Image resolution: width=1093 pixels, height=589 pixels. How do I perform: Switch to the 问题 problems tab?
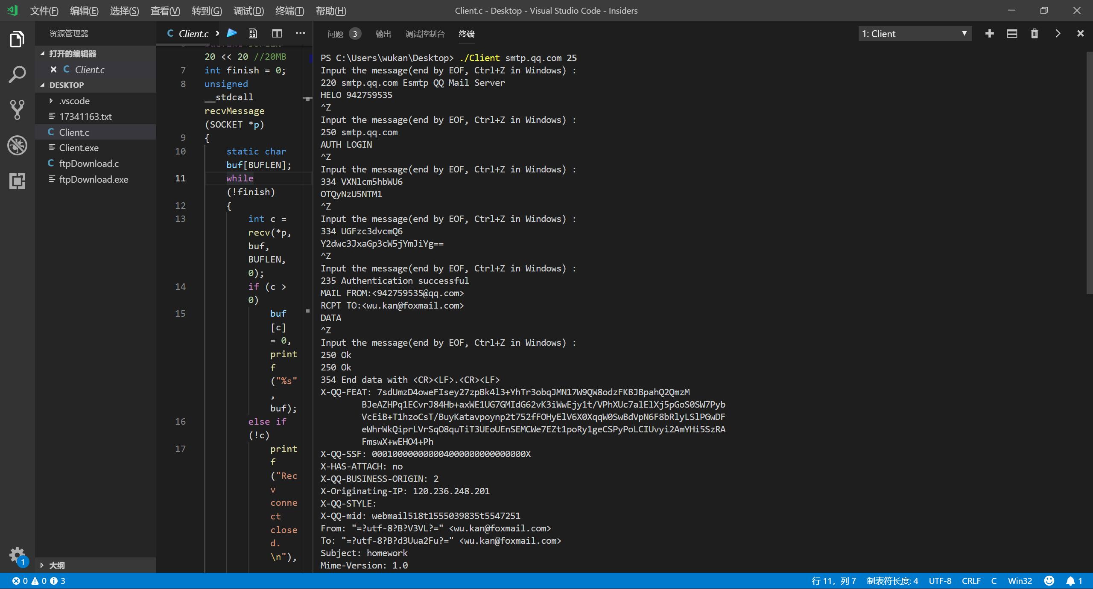pos(335,34)
